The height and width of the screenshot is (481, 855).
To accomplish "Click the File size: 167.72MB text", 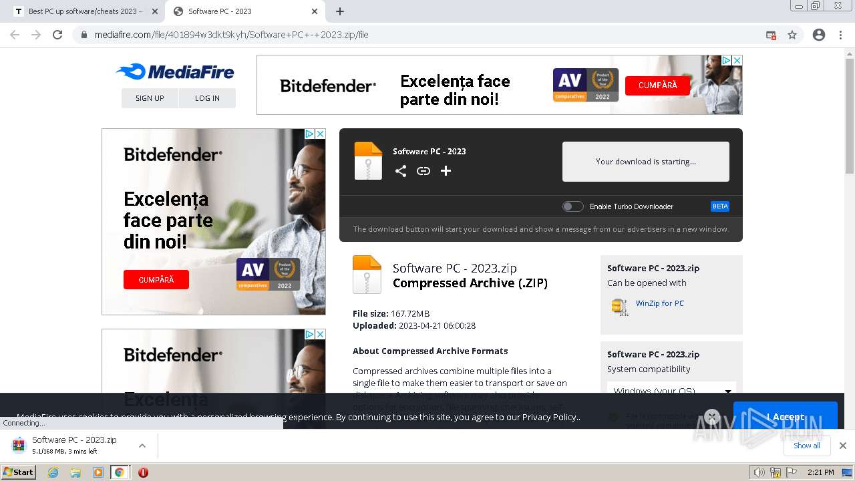I will (391, 313).
